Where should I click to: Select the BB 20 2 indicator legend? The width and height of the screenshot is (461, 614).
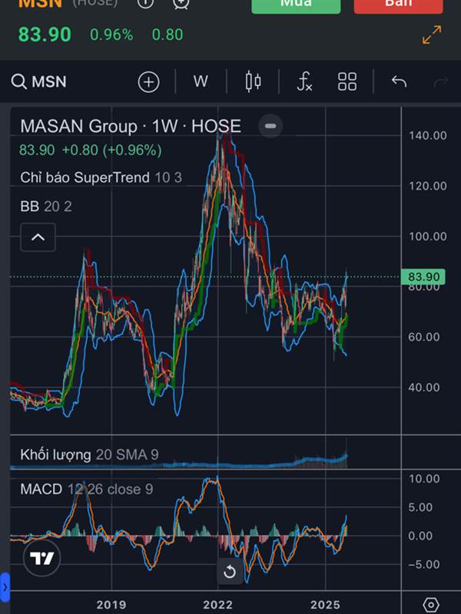(46, 206)
